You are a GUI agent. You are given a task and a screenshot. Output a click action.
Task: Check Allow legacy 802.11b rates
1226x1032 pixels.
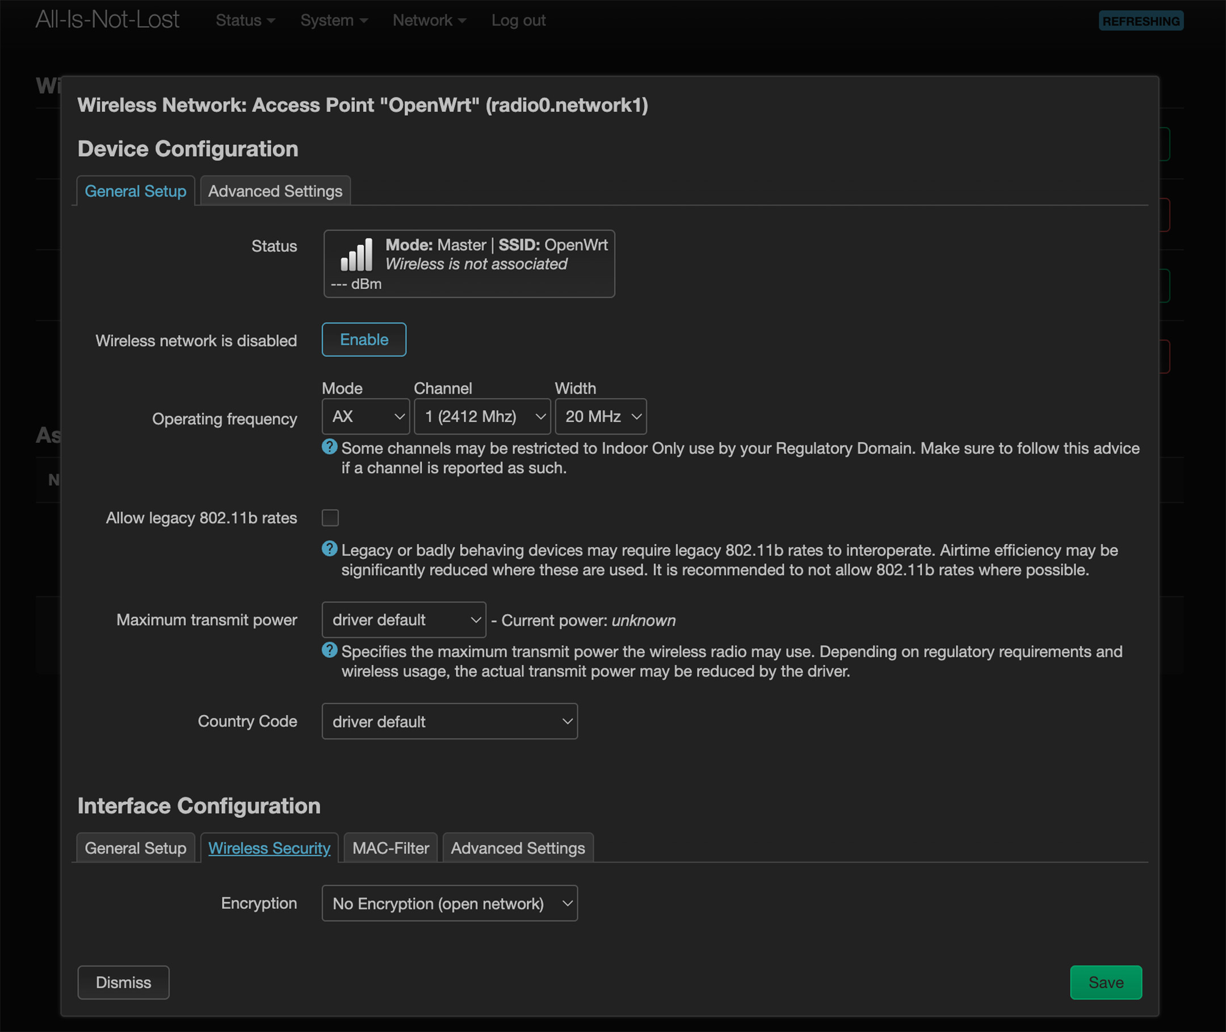(x=330, y=517)
